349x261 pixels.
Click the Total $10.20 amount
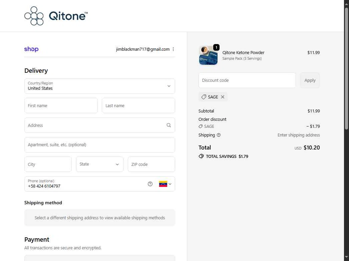point(312,148)
